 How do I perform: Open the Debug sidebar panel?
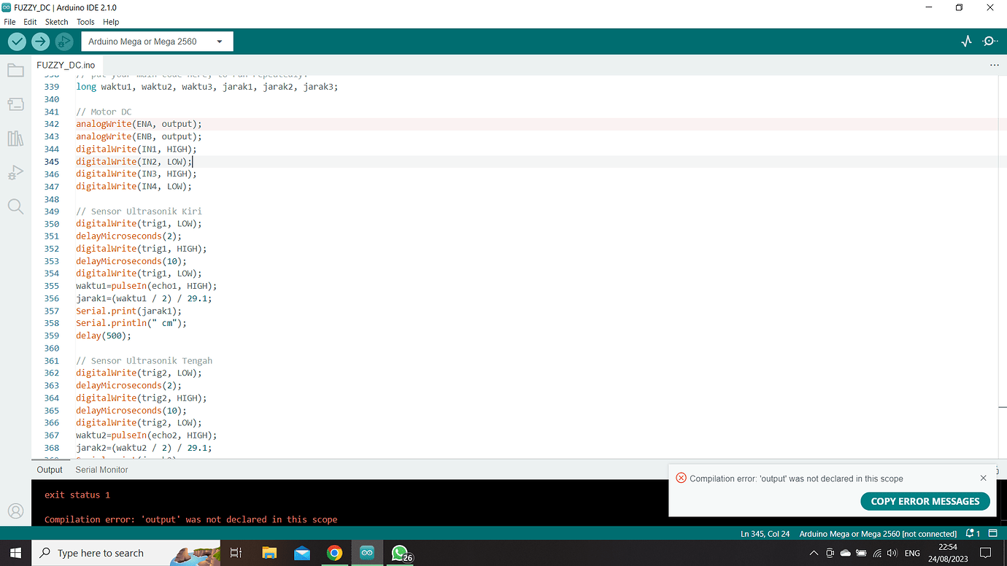click(15, 172)
